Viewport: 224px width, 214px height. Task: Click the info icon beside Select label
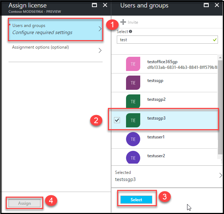pyautogui.click(x=130, y=32)
